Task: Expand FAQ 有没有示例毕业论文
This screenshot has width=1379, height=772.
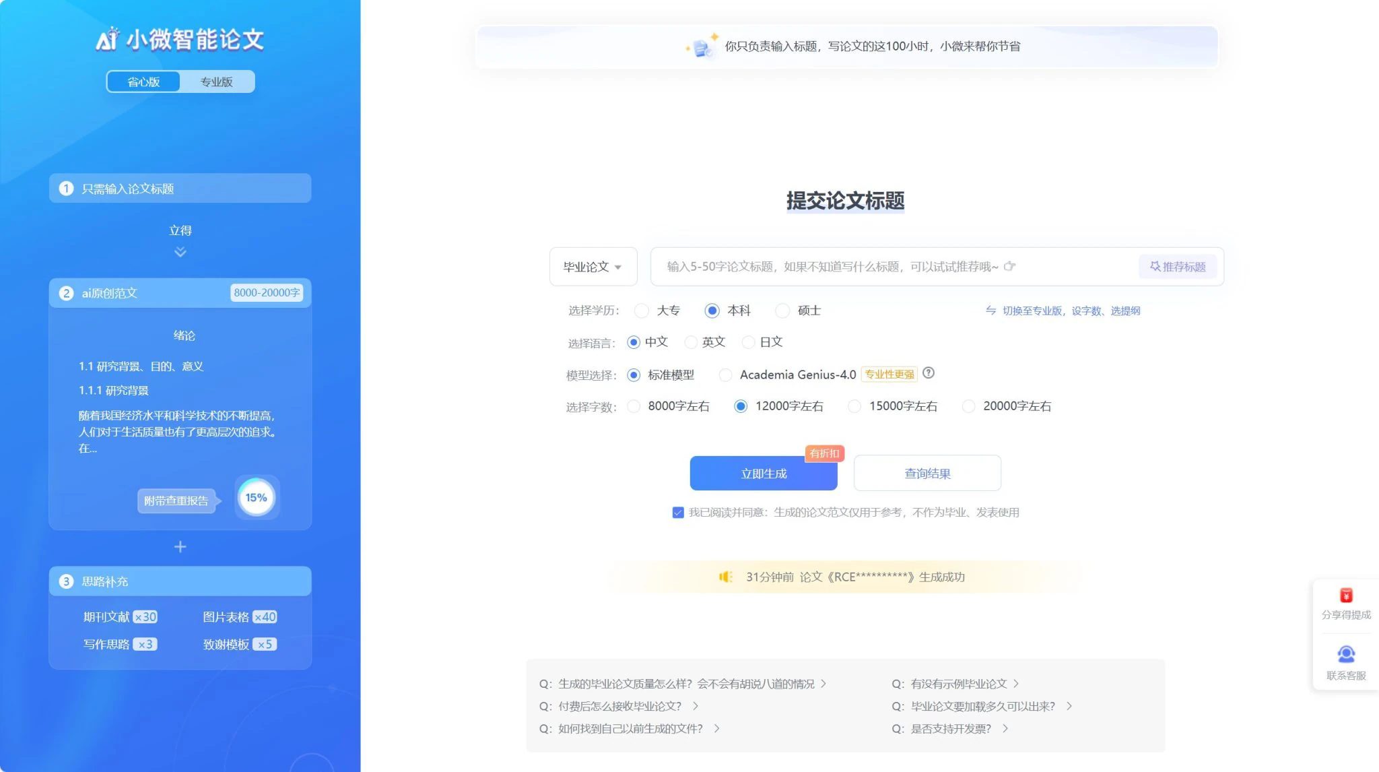Action: [x=955, y=684]
